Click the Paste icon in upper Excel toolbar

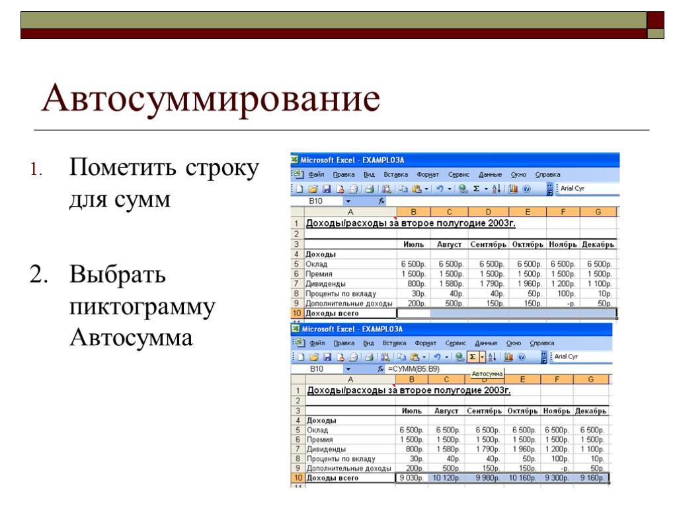point(417,189)
